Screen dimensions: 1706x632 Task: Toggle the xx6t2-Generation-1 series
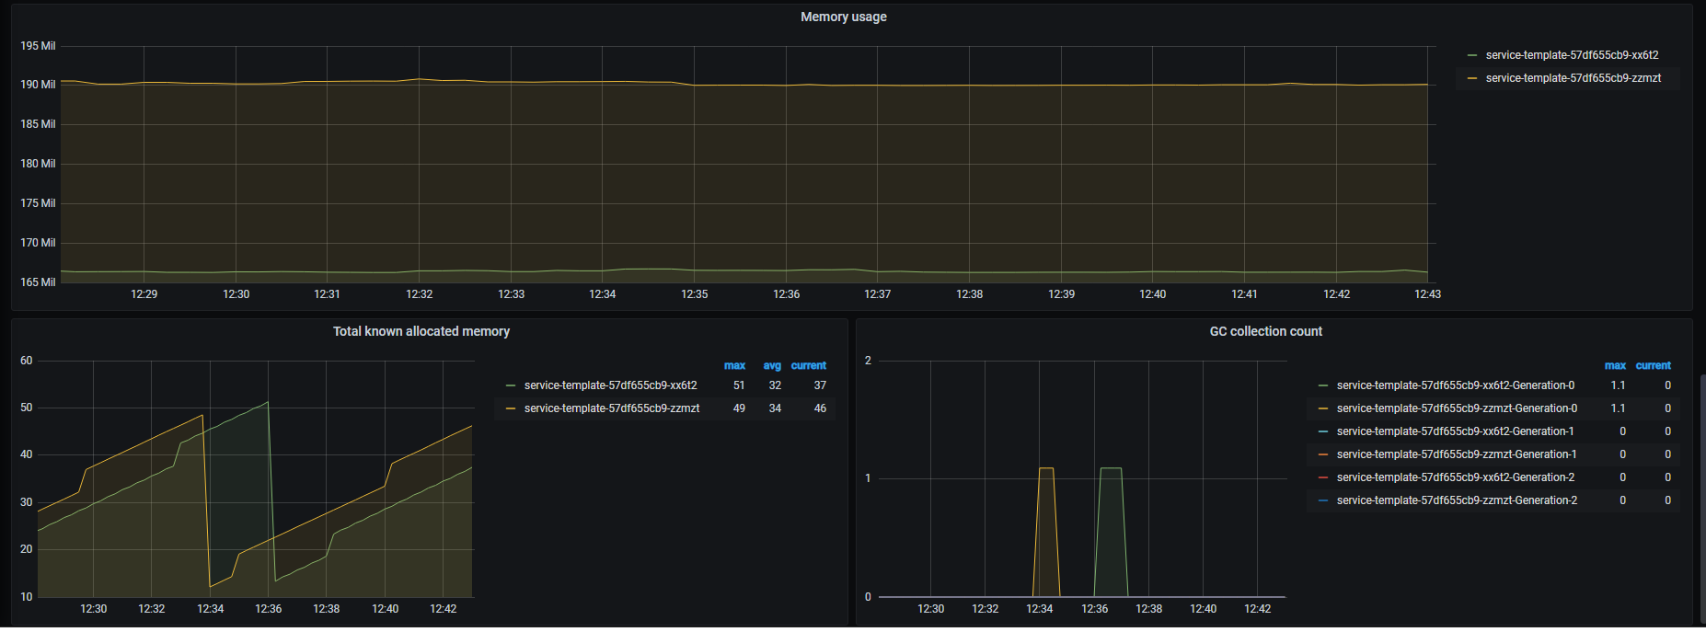tap(1456, 431)
